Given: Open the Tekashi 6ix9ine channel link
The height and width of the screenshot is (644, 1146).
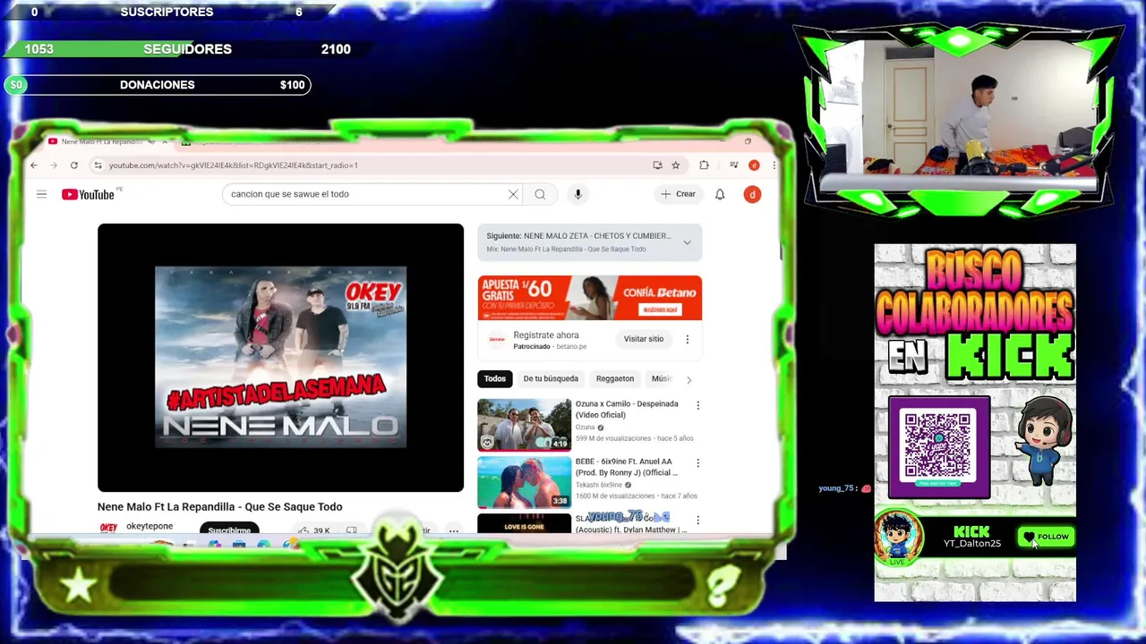Looking at the screenshot, I should pos(599,485).
